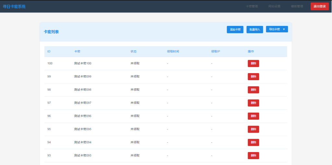Screen dimensions: 332x165
Task: Click the 领取时间 column header
Action: tap(173, 51)
